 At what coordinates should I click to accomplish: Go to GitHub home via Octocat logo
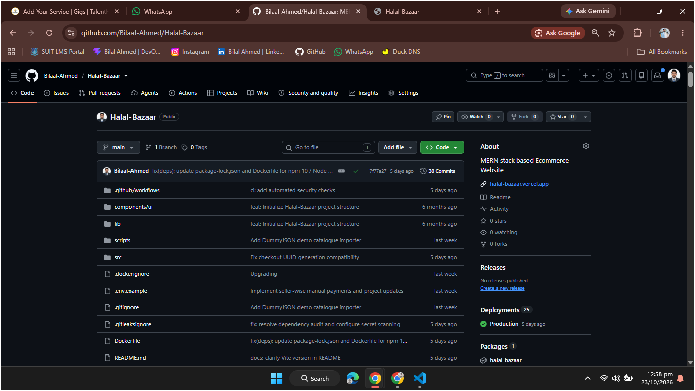point(32,76)
